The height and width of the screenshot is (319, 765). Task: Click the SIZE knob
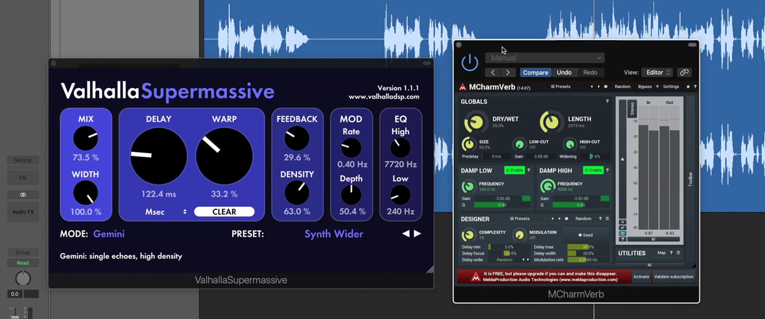(468, 144)
